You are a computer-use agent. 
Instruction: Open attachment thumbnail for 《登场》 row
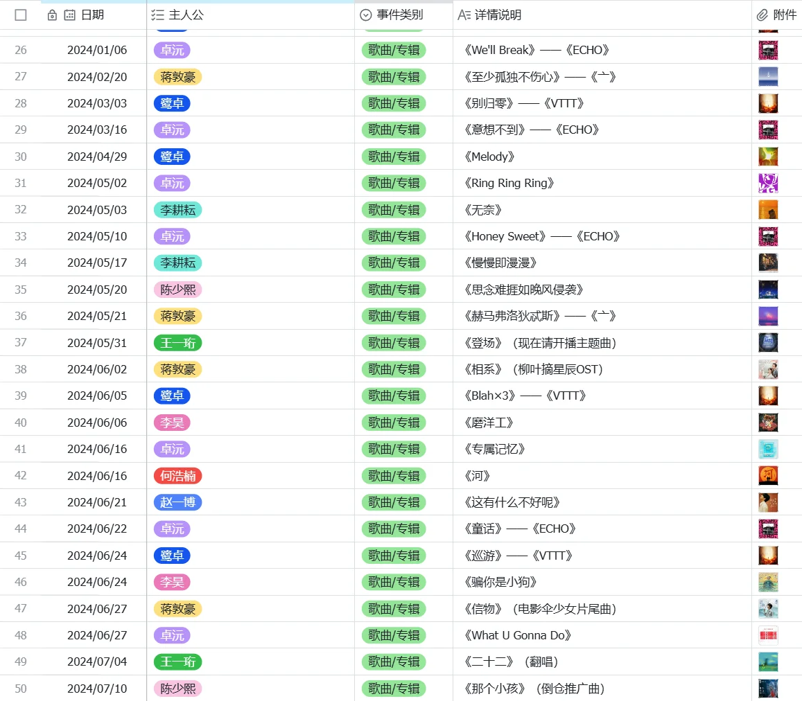[x=768, y=343]
